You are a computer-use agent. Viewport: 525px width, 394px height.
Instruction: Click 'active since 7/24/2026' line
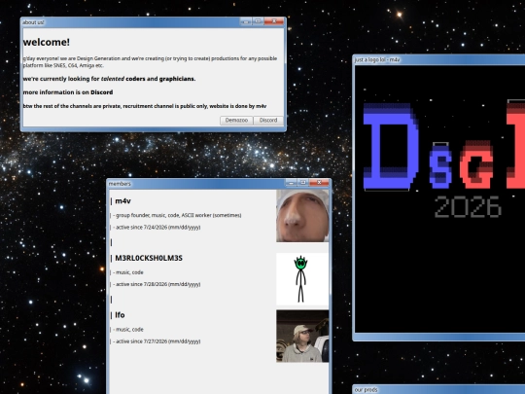[157, 227]
